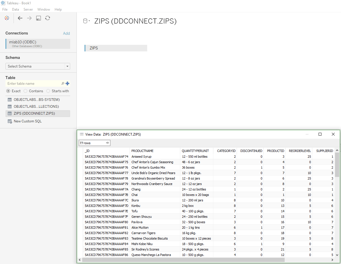Open the Help menu
This screenshot has height=264, width=341.
58,9
